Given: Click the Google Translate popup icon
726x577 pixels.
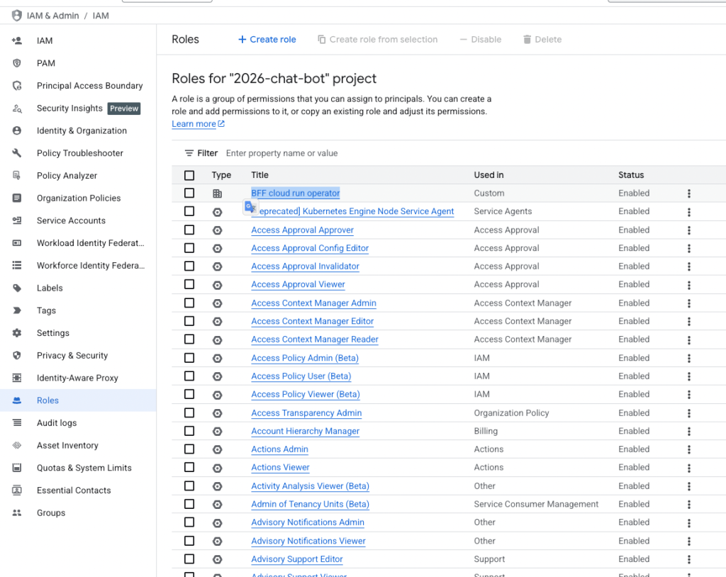Looking at the screenshot, I should [250, 207].
